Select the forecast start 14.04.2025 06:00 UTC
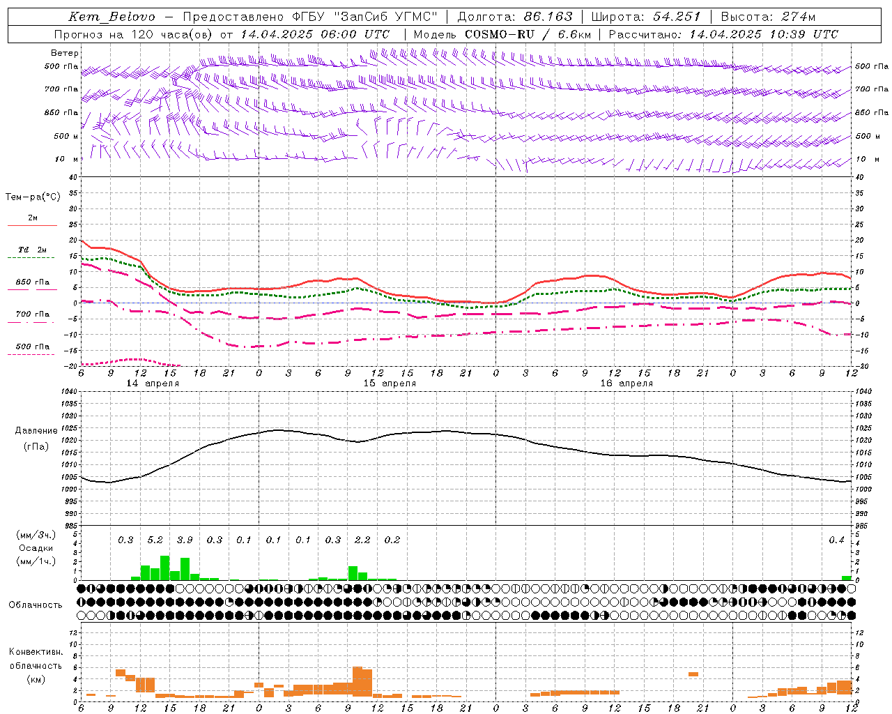892x714 pixels. click(x=315, y=34)
